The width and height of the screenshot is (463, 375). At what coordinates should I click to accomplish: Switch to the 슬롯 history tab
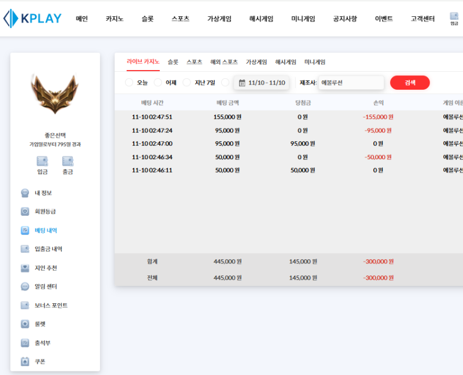tap(173, 62)
